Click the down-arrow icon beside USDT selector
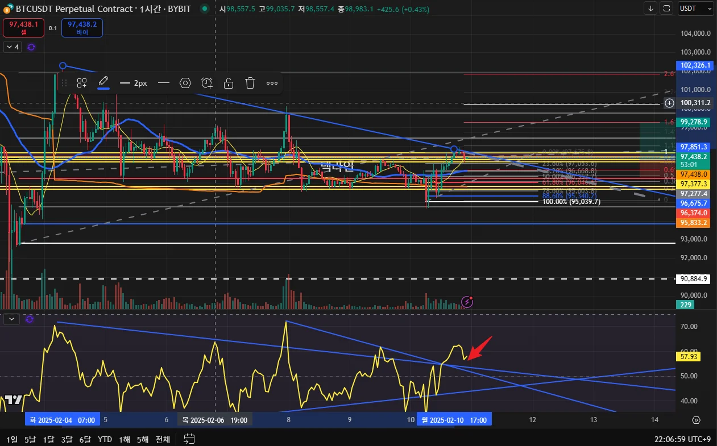The height and width of the screenshot is (446, 717). click(x=651, y=9)
